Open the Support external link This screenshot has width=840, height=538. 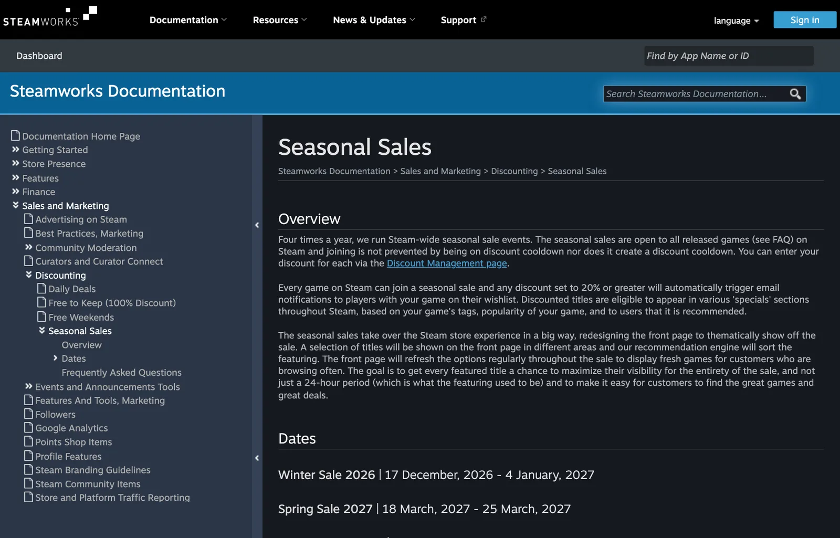click(464, 20)
